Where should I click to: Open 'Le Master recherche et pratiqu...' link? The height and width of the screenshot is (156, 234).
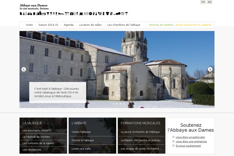point(142,140)
